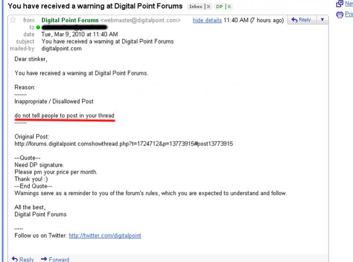Reply using the top Reply button
Screen dimensions: 353x262
302,20
